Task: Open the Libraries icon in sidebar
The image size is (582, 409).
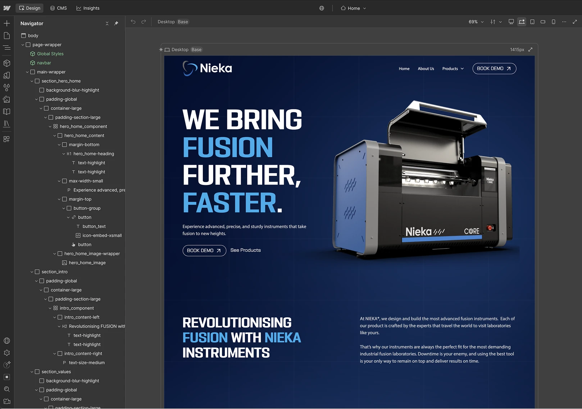Action: (x=7, y=124)
